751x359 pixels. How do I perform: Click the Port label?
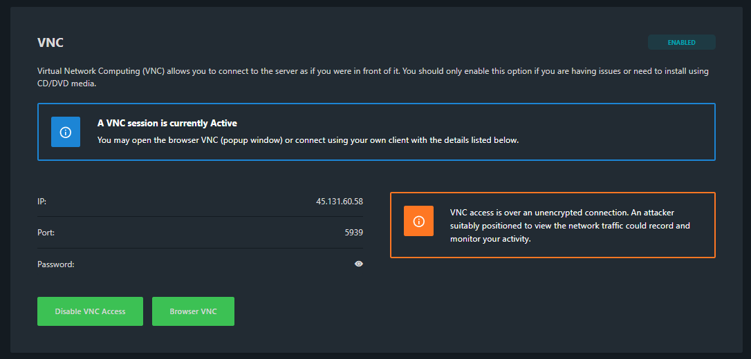pyautogui.click(x=46, y=233)
